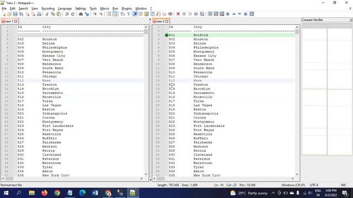Open Google Chrome from the taskbar

(x=57, y=193)
